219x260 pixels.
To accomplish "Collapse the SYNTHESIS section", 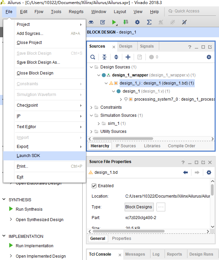I will 4,199.
